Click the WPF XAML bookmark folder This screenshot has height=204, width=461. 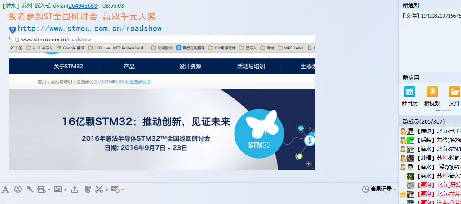291,48
